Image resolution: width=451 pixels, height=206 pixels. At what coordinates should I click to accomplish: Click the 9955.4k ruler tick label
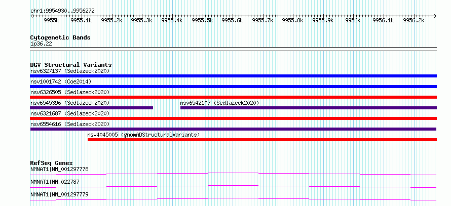172,20
